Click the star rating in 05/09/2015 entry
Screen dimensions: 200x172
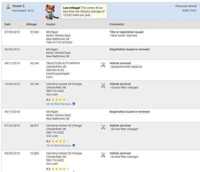pyautogui.click(x=60, y=169)
